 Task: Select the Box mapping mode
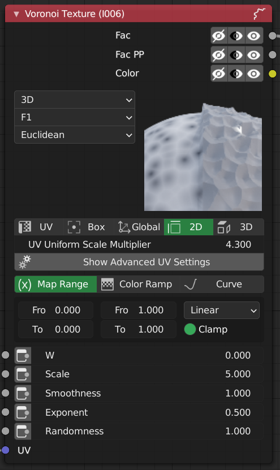point(89,227)
